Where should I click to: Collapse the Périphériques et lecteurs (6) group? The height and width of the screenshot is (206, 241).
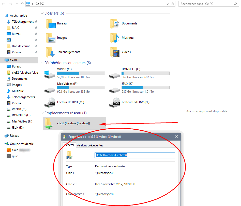(x=42, y=63)
